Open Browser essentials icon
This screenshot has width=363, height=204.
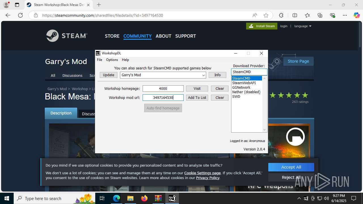pyautogui.click(x=332, y=15)
